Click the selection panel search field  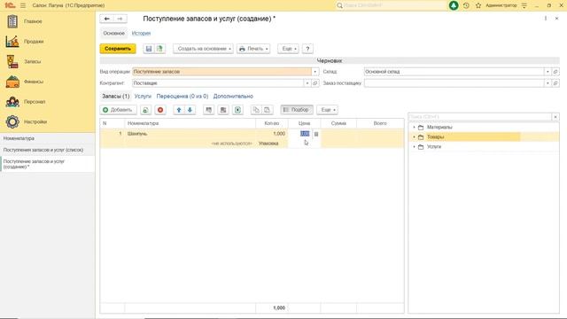click(x=480, y=117)
